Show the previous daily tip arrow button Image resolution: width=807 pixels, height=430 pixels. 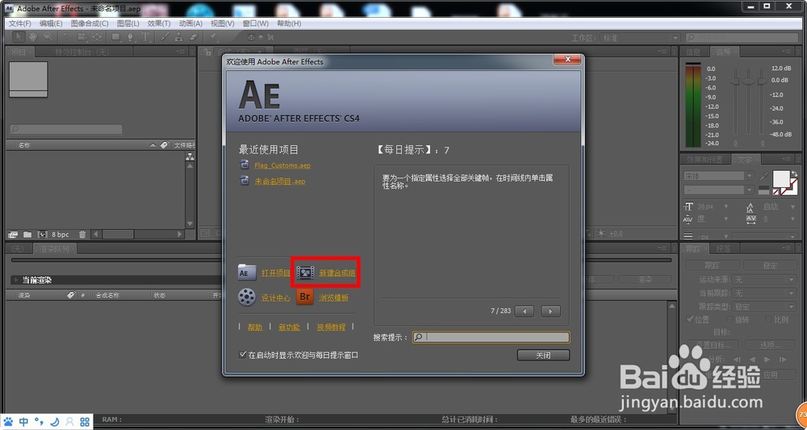click(x=525, y=311)
